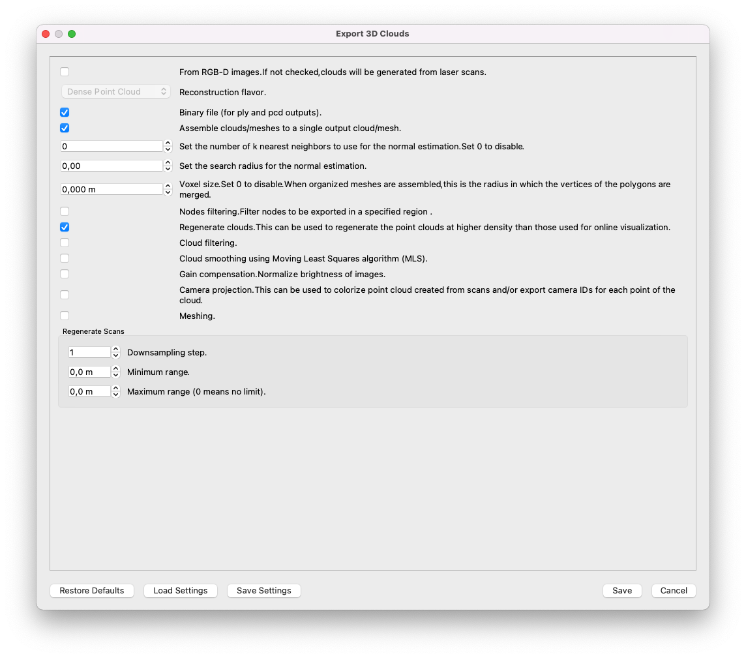Click the Restore Defaults button

(92, 591)
